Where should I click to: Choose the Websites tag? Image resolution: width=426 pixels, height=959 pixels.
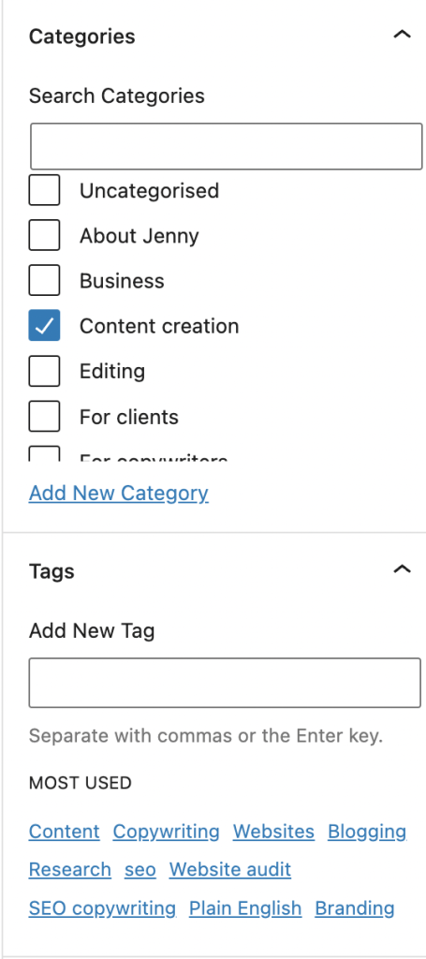pyautogui.click(x=273, y=832)
